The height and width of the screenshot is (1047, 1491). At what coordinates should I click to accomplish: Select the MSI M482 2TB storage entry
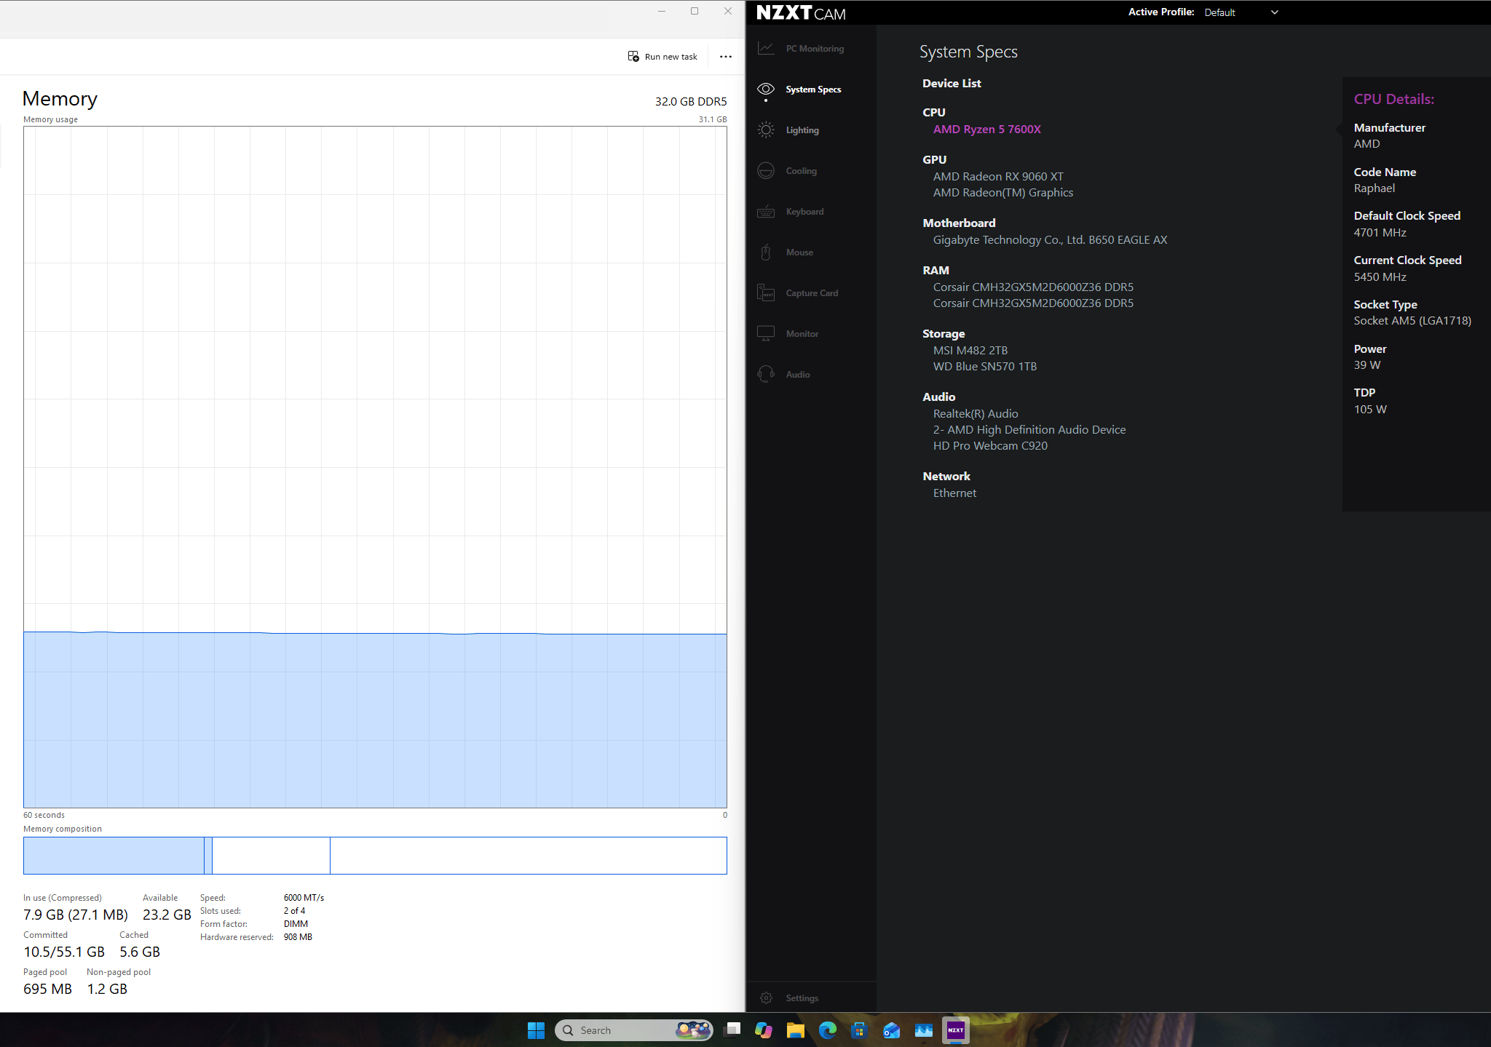pyautogui.click(x=970, y=351)
